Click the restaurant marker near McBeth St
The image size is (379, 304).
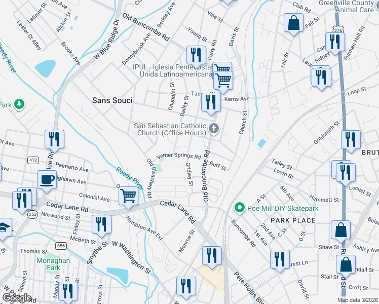[101, 225]
